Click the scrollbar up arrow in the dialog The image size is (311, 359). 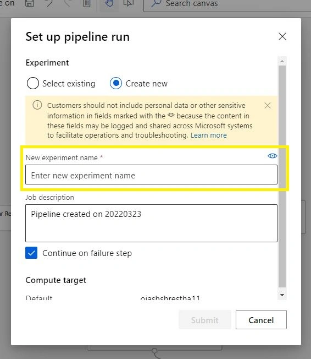click(282, 61)
